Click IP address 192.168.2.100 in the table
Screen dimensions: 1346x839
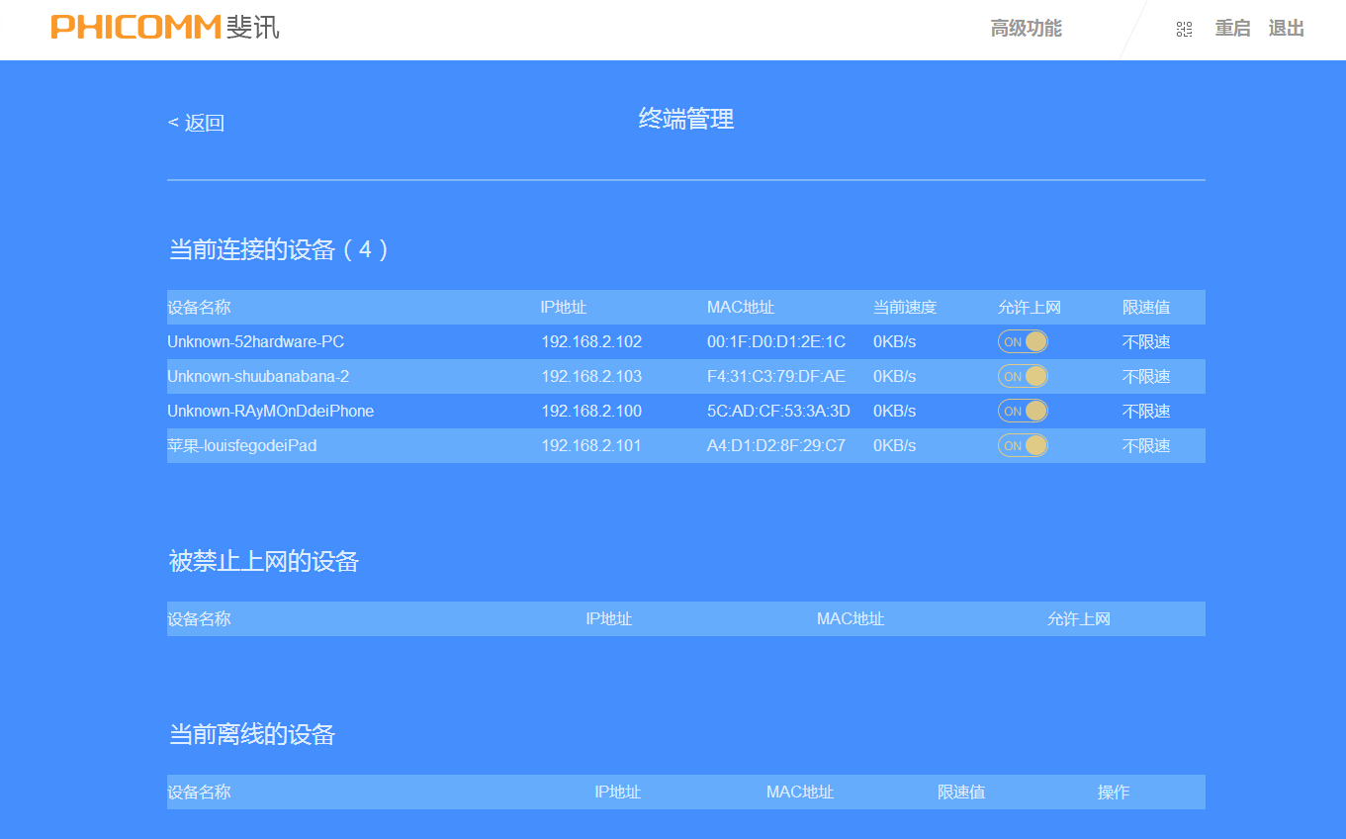click(590, 410)
